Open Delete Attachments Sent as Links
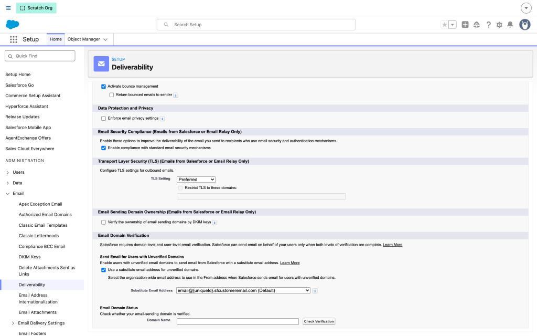This screenshot has height=336, width=537. point(47,271)
